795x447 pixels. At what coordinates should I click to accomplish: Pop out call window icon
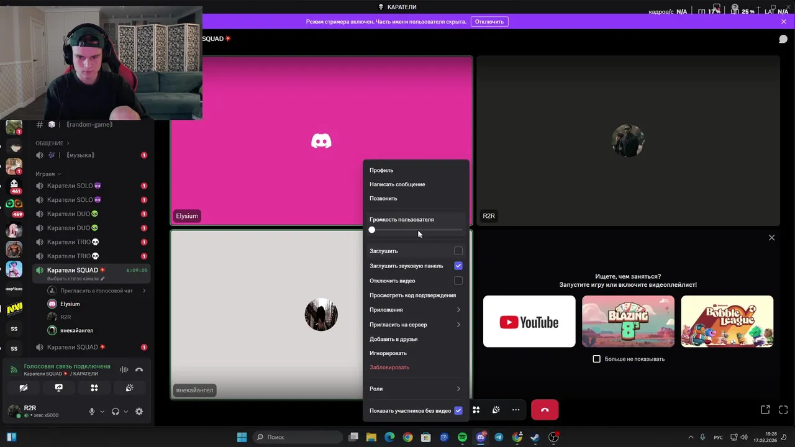click(x=765, y=410)
